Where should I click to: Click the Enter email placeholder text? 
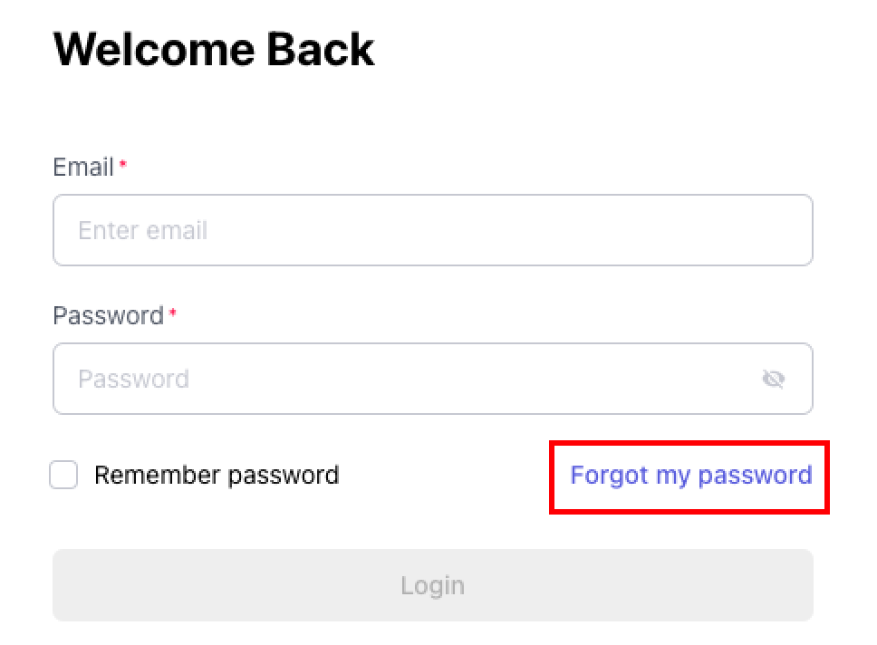pyautogui.click(x=143, y=230)
